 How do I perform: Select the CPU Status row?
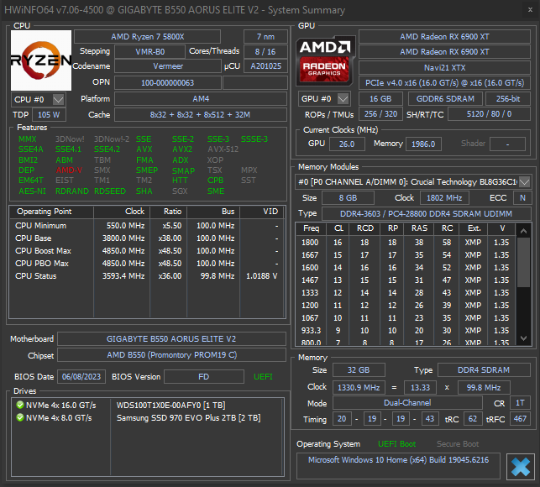click(146, 276)
